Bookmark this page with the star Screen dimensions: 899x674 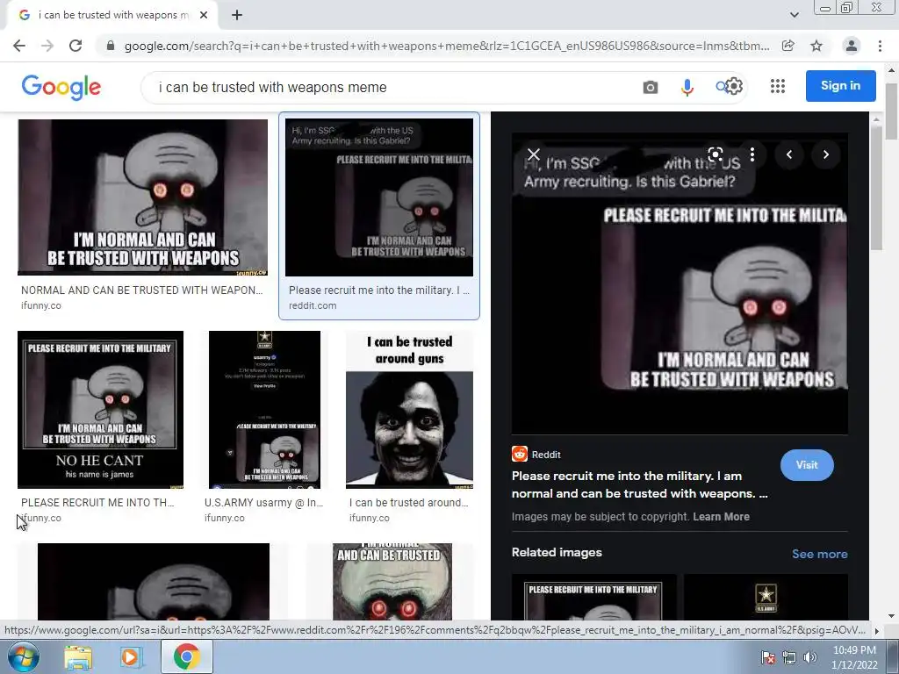816,46
